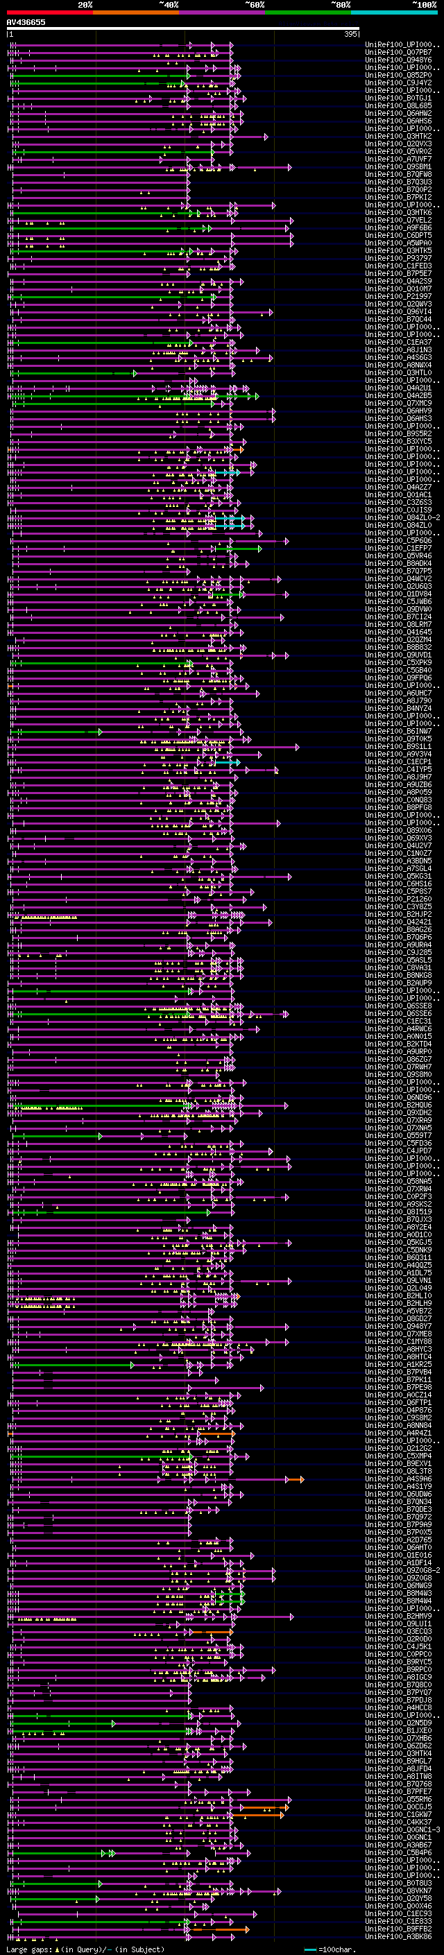Select hit UniRef100_Q6AHW2
The image size is (444, 1955).
(398, 113)
